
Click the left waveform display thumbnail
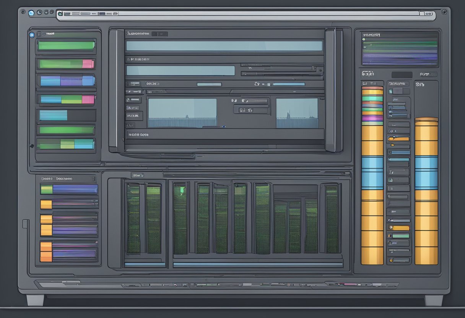[x=182, y=113]
